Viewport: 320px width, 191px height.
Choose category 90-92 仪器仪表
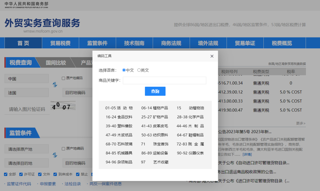click(190, 153)
